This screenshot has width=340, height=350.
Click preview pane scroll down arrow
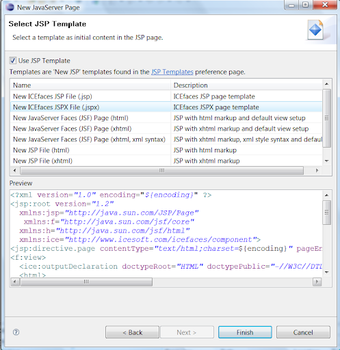[326, 272]
